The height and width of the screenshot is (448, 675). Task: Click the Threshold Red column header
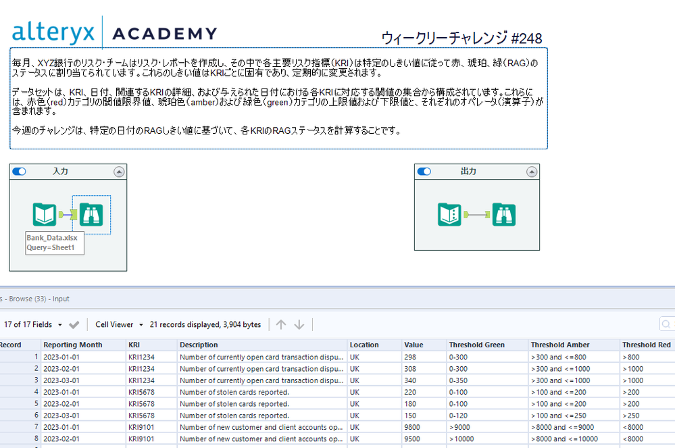click(647, 345)
